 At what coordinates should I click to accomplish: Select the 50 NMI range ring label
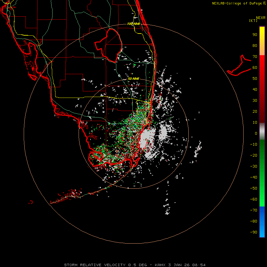click(x=133, y=79)
